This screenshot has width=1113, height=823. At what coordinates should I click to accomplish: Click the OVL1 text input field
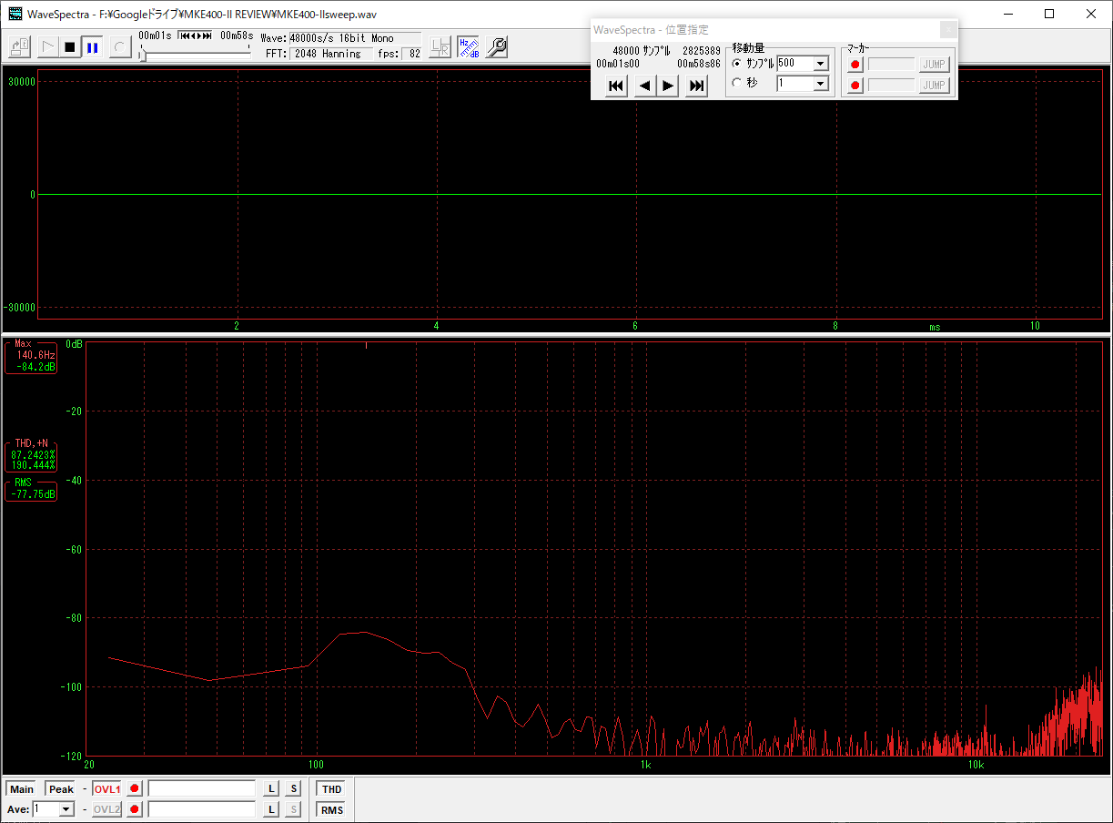202,789
